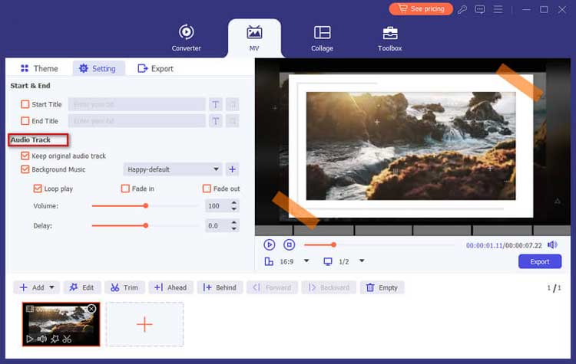
Task: Expand the 16:9 aspect ratio dropdown
Action: [306, 261]
